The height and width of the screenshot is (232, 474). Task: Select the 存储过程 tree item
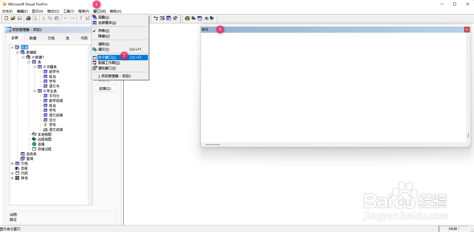pyautogui.click(x=44, y=149)
